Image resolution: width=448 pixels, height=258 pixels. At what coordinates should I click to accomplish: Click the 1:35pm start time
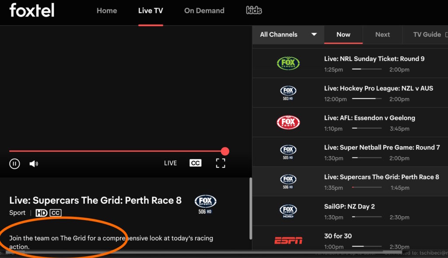tap(333, 188)
